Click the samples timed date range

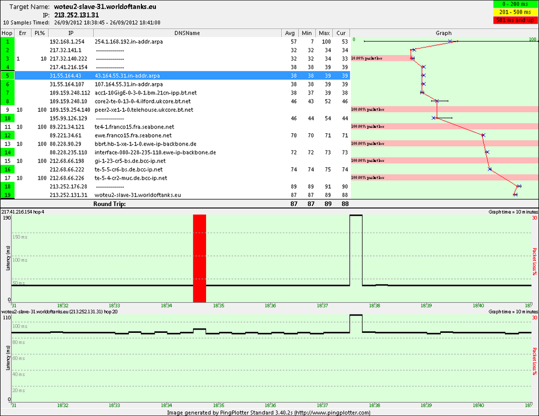107,23
